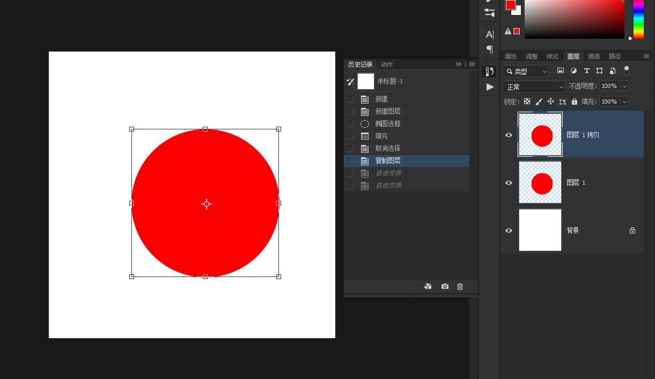The width and height of the screenshot is (655, 379).
Task: Click the lock transparent pixels icon
Action: coord(527,101)
